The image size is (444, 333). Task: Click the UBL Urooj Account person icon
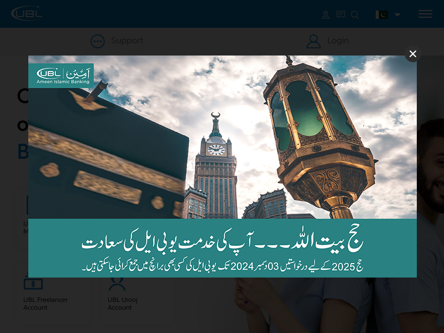point(117,284)
